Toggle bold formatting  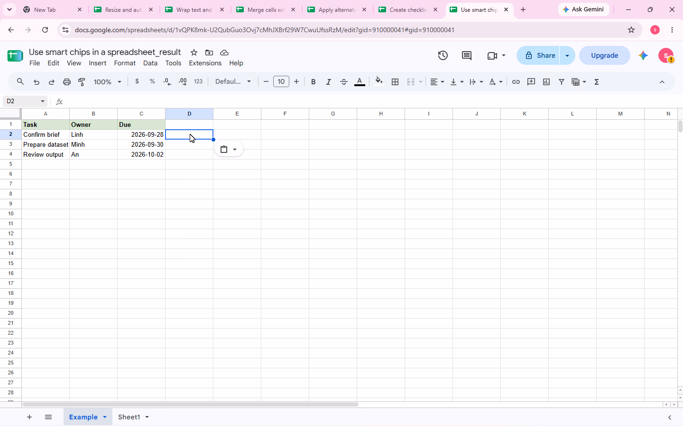click(x=314, y=82)
